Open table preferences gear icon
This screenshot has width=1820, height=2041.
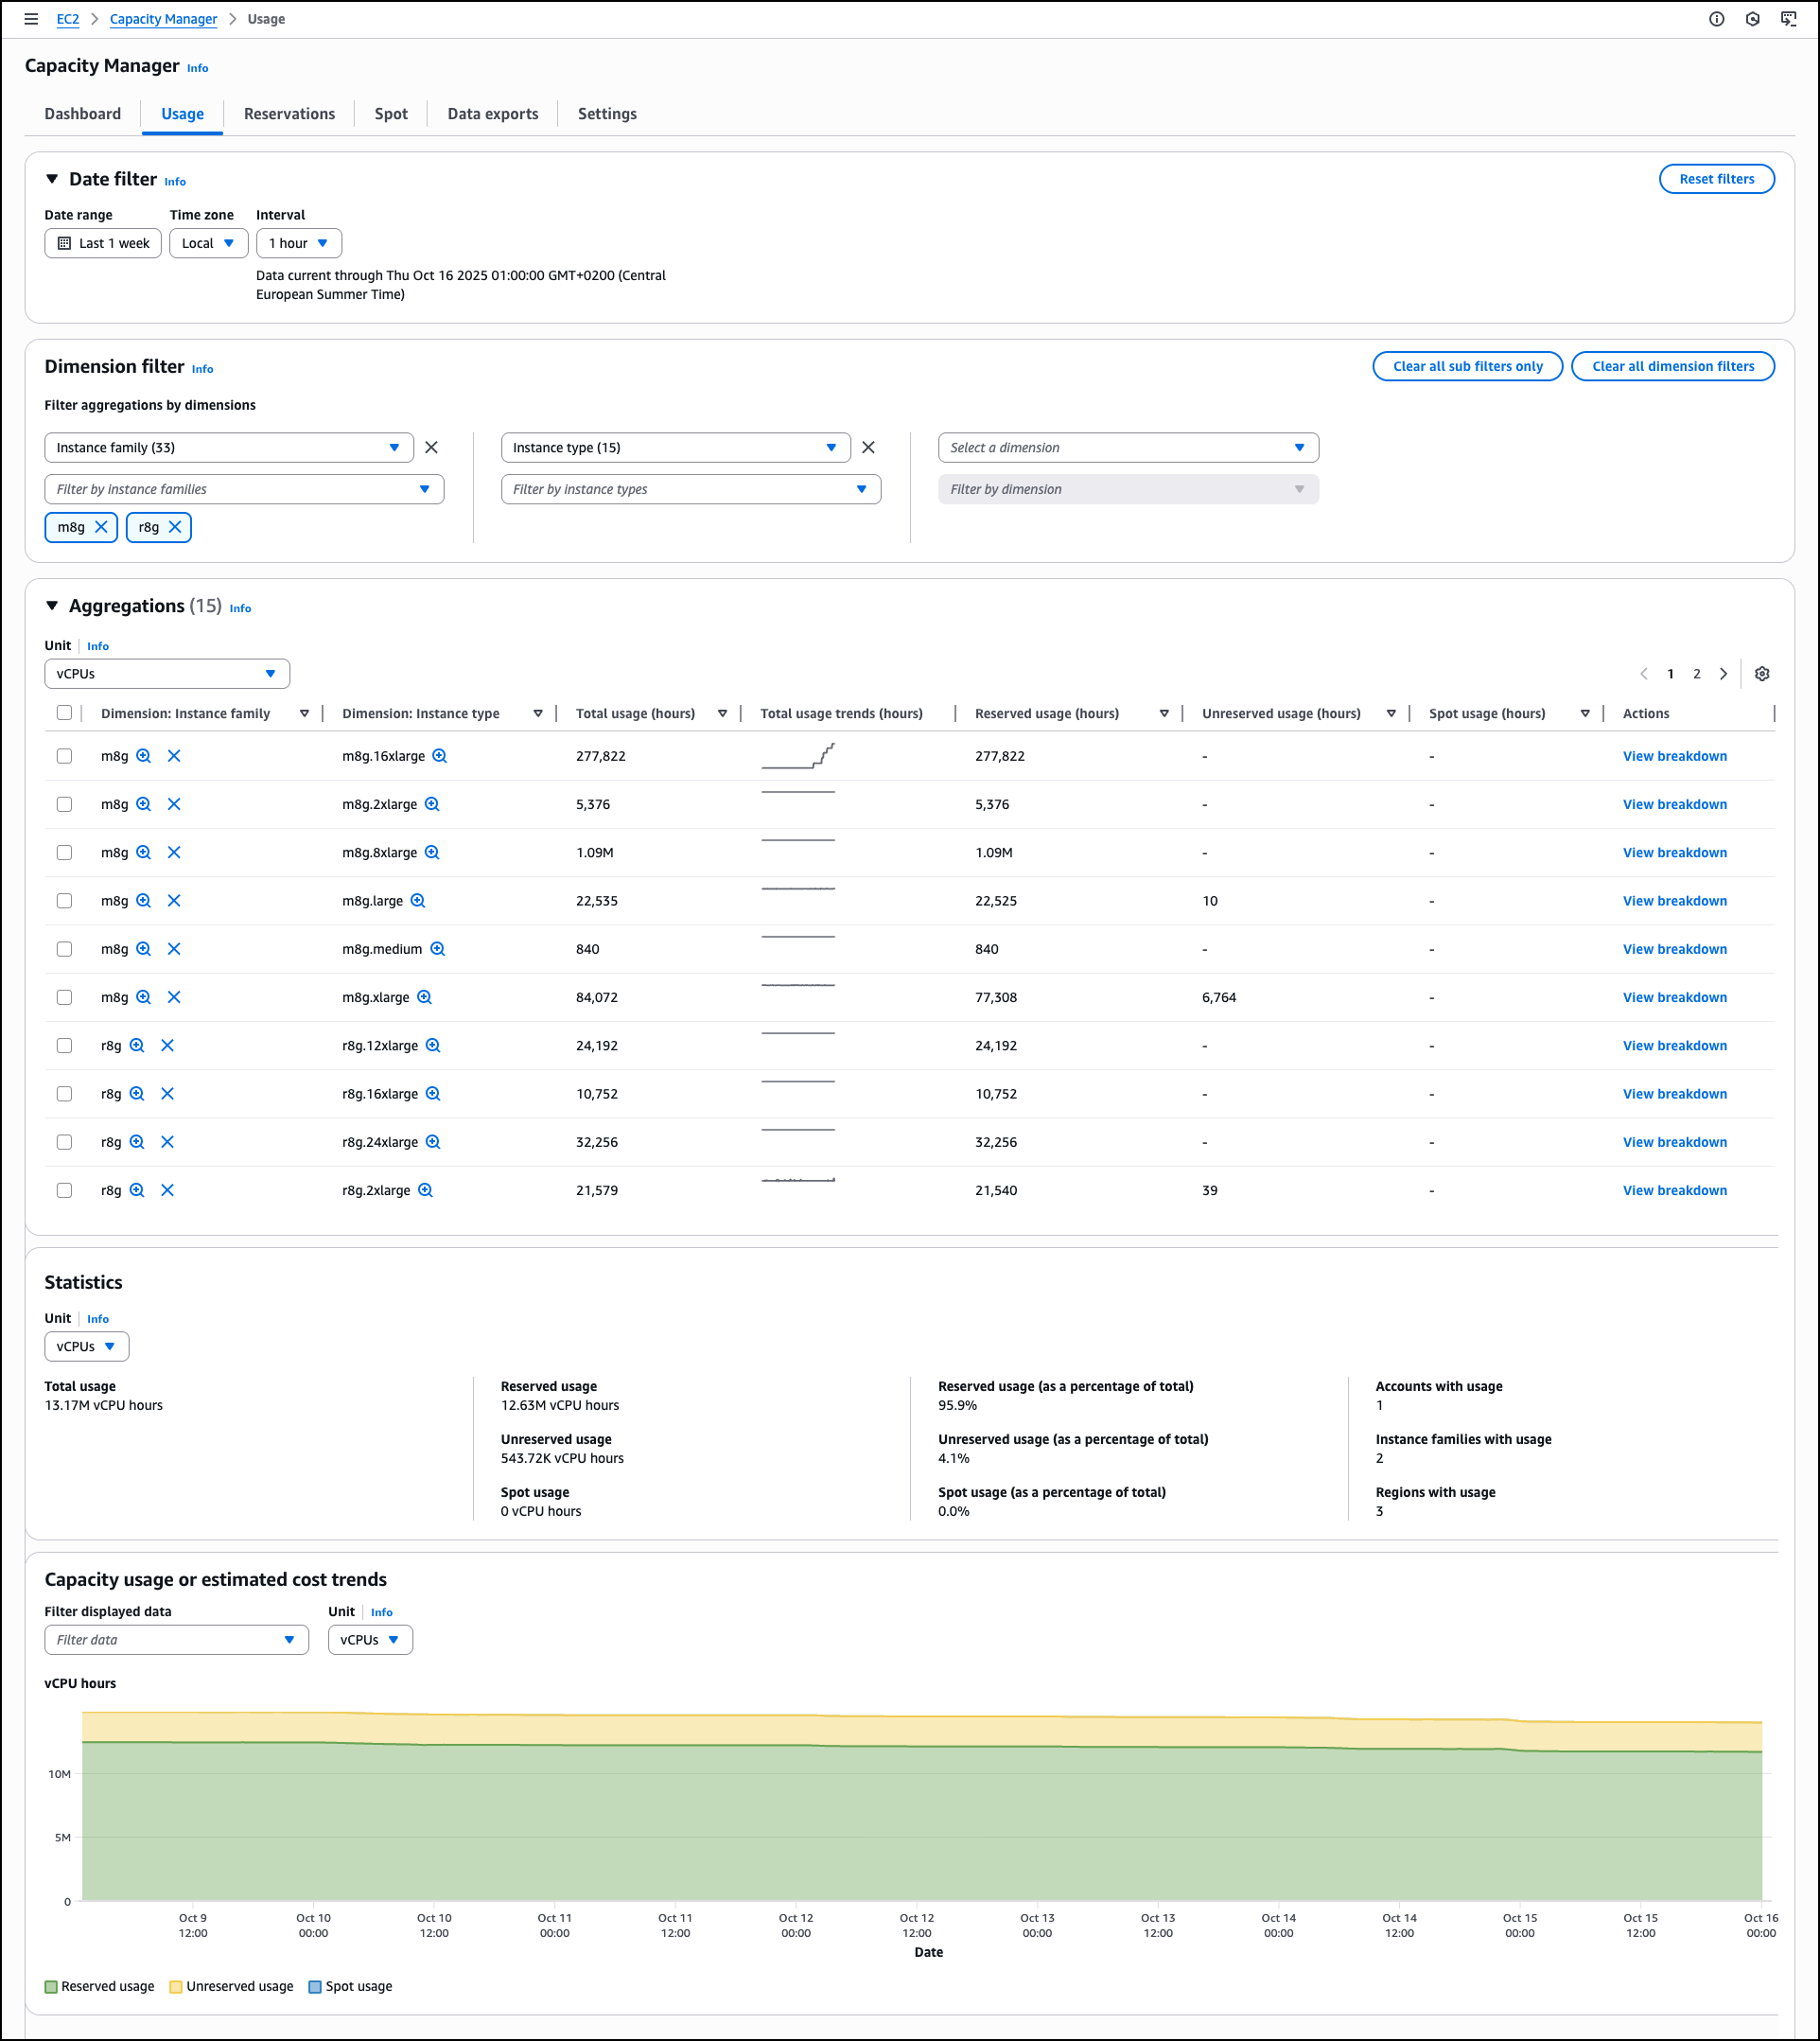tap(1762, 675)
